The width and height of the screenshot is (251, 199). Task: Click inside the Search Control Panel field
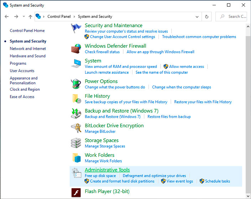point(231,16)
